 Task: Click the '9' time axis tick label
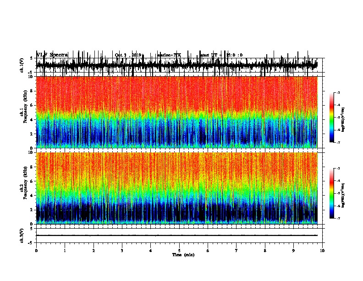click(x=293, y=251)
